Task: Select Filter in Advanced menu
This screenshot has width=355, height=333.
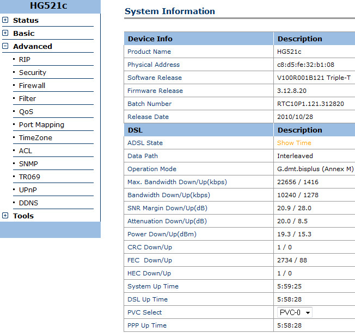Action: point(27,98)
